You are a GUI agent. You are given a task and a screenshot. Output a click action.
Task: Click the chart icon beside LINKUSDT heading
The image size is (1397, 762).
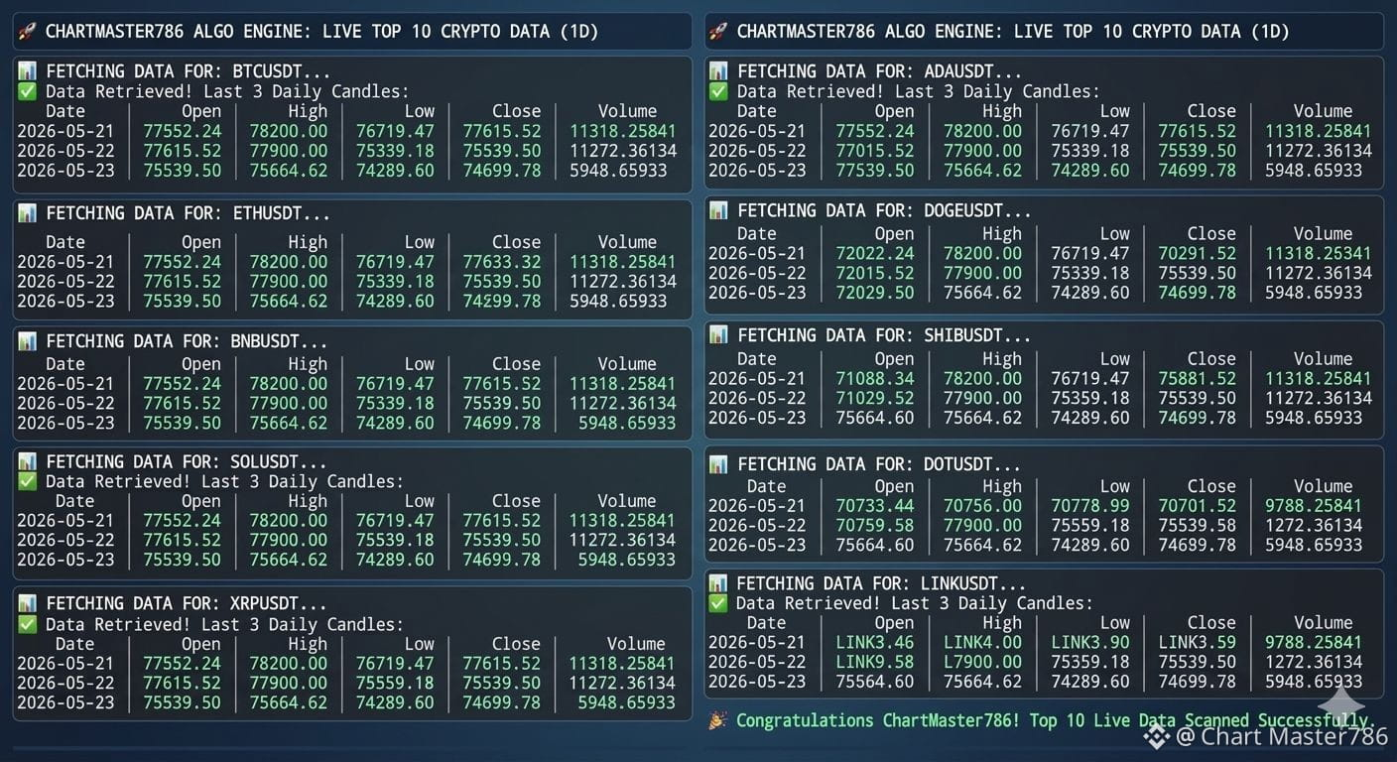click(x=718, y=583)
